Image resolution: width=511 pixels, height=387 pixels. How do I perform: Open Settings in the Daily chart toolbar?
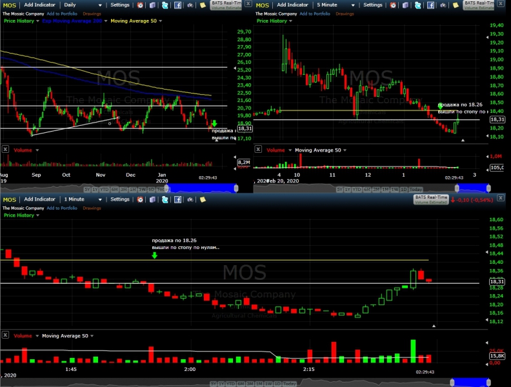pyautogui.click(x=119, y=5)
